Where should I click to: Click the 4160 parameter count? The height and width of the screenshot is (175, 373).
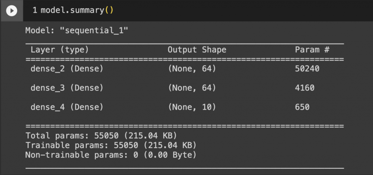click(x=305, y=88)
